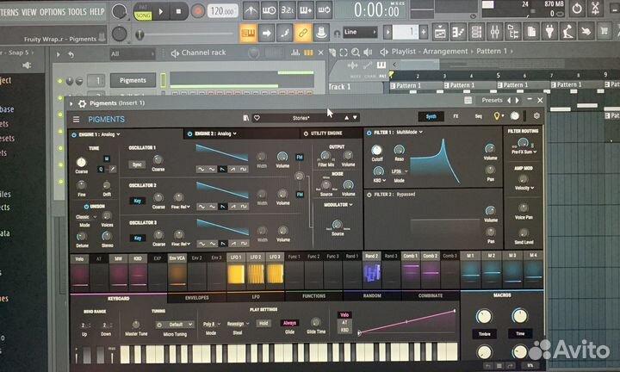
Task: Go to next preset with down arrow
Action: click(x=355, y=117)
